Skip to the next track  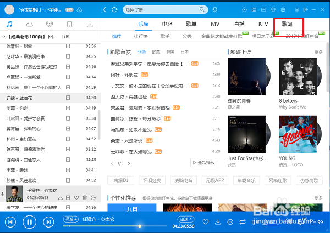tap(48, 222)
